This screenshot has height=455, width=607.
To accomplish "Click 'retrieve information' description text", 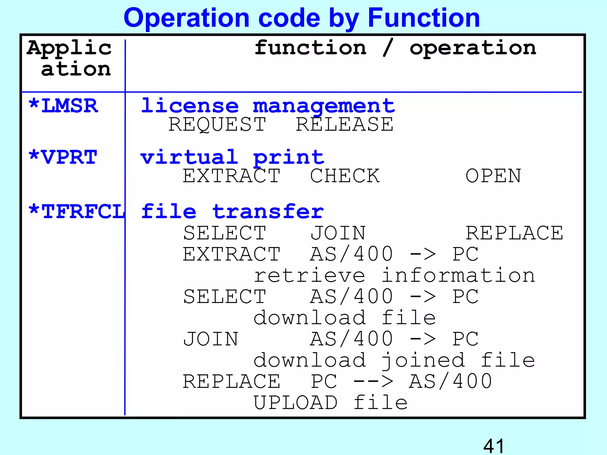I will click(394, 275).
